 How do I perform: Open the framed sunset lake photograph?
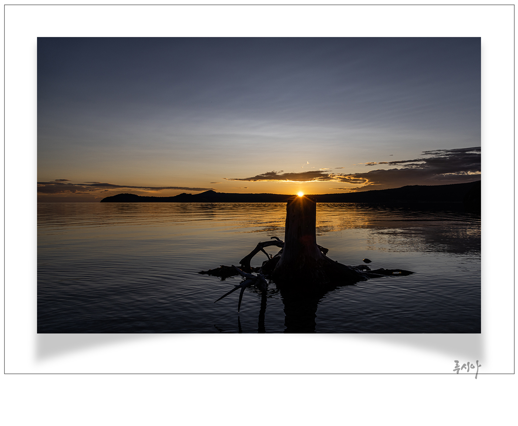pos(259,185)
